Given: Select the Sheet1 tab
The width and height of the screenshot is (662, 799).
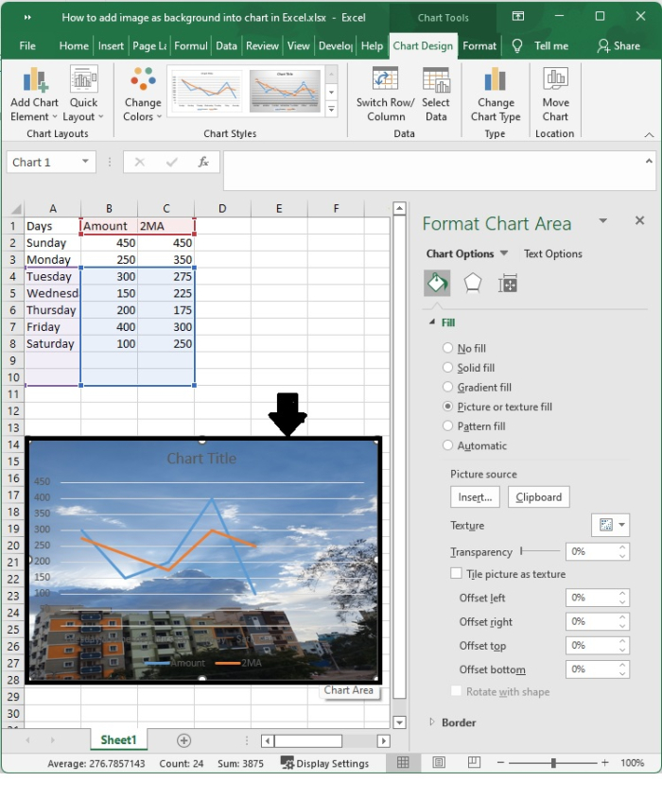Looking at the screenshot, I should tap(118, 739).
